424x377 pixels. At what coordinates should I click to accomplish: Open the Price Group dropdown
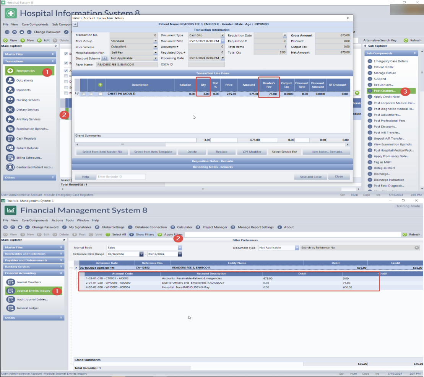click(x=155, y=41)
